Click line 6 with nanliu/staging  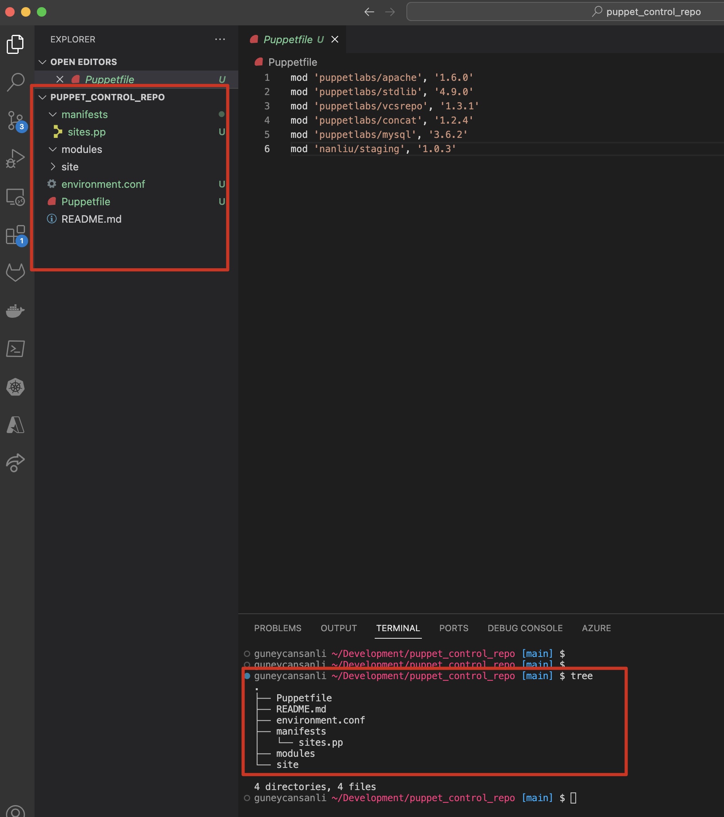[x=373, y=149]
